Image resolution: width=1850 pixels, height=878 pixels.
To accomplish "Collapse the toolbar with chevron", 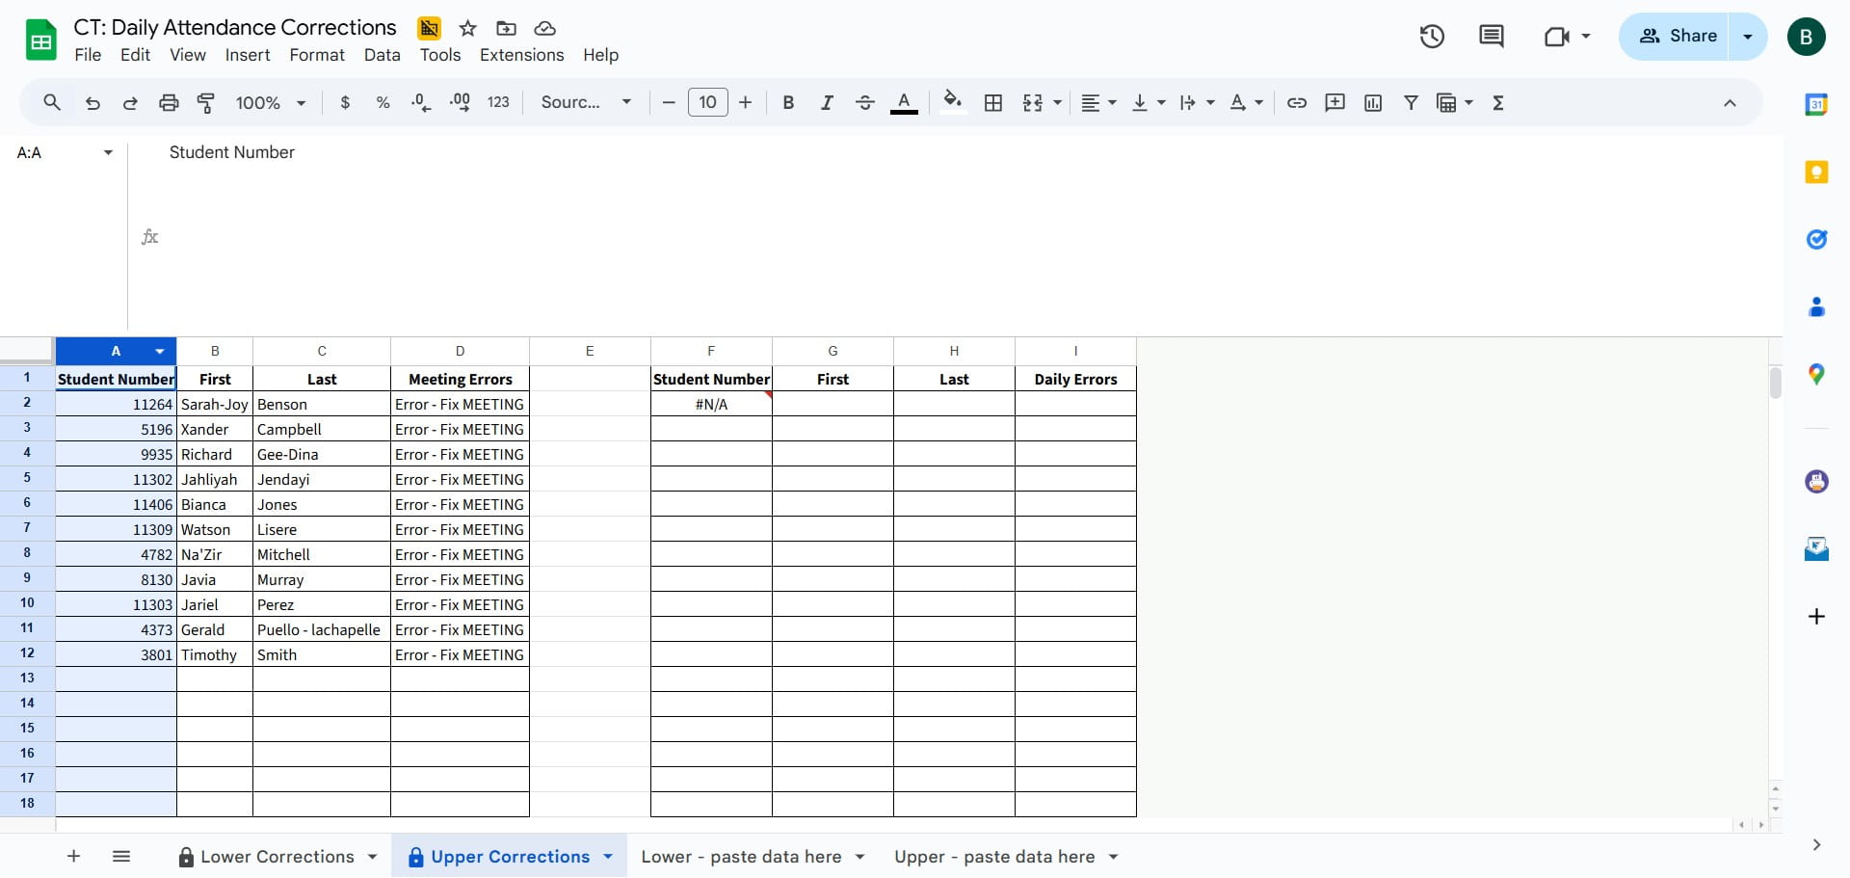I will [1730, 102].
